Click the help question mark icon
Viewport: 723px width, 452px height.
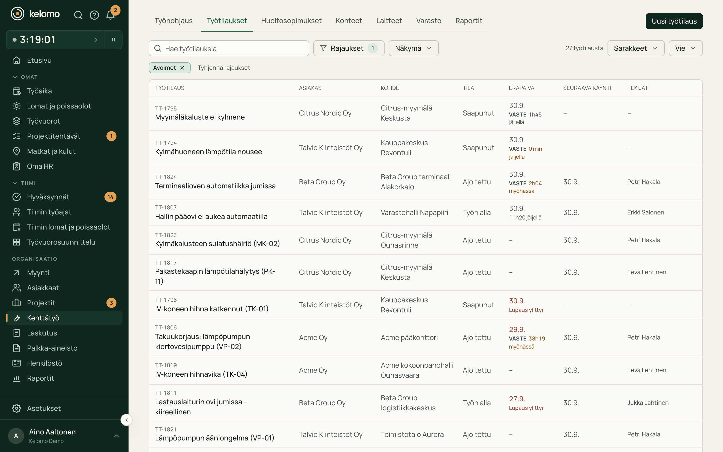(94, 15)
